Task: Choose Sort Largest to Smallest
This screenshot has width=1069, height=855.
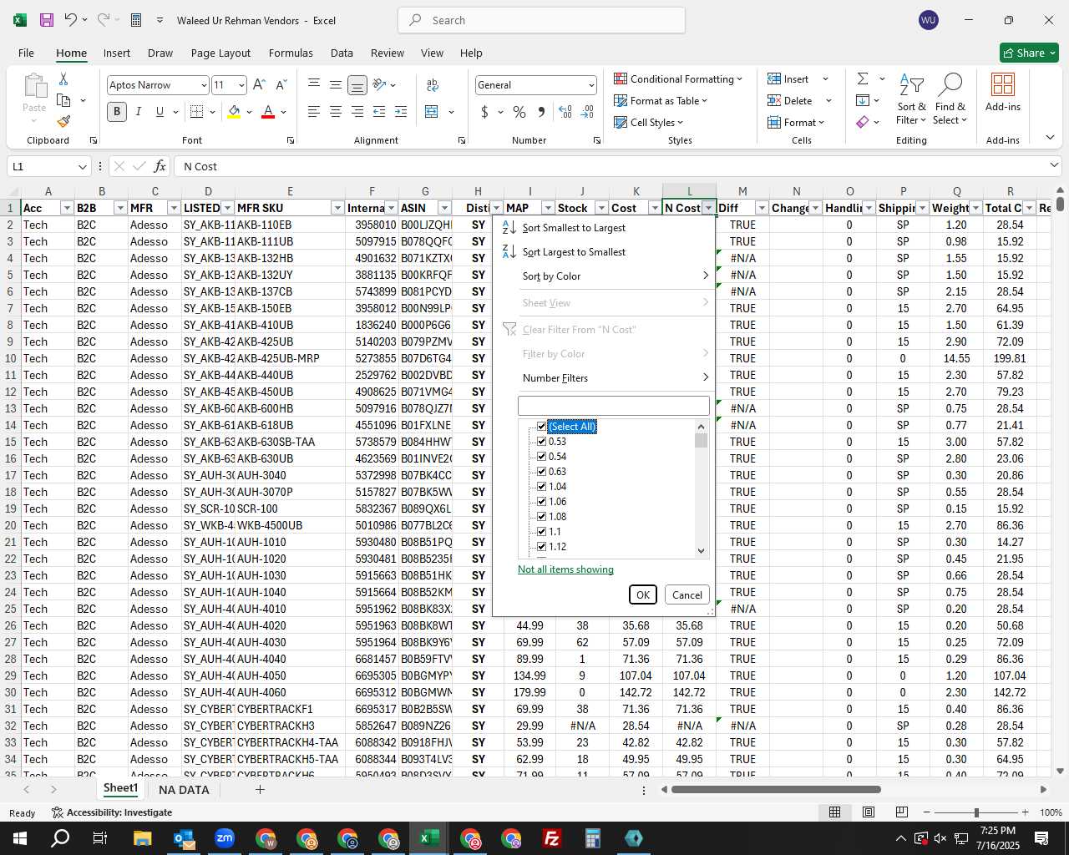Action: 574,252
